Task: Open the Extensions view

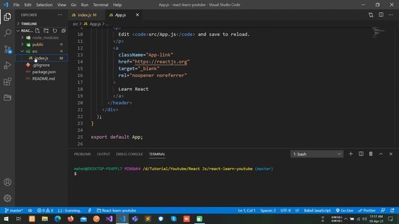Action: (7, 82)
